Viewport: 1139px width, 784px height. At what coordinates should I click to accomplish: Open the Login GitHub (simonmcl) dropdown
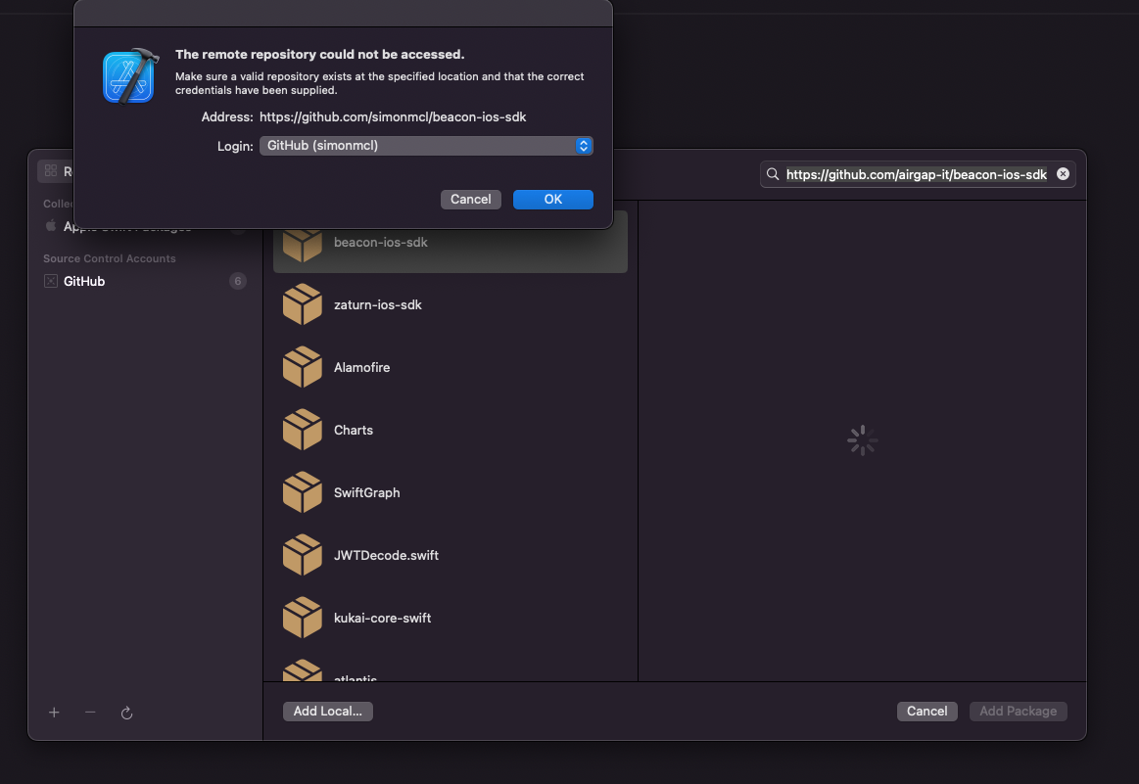[x=426, y=146]
